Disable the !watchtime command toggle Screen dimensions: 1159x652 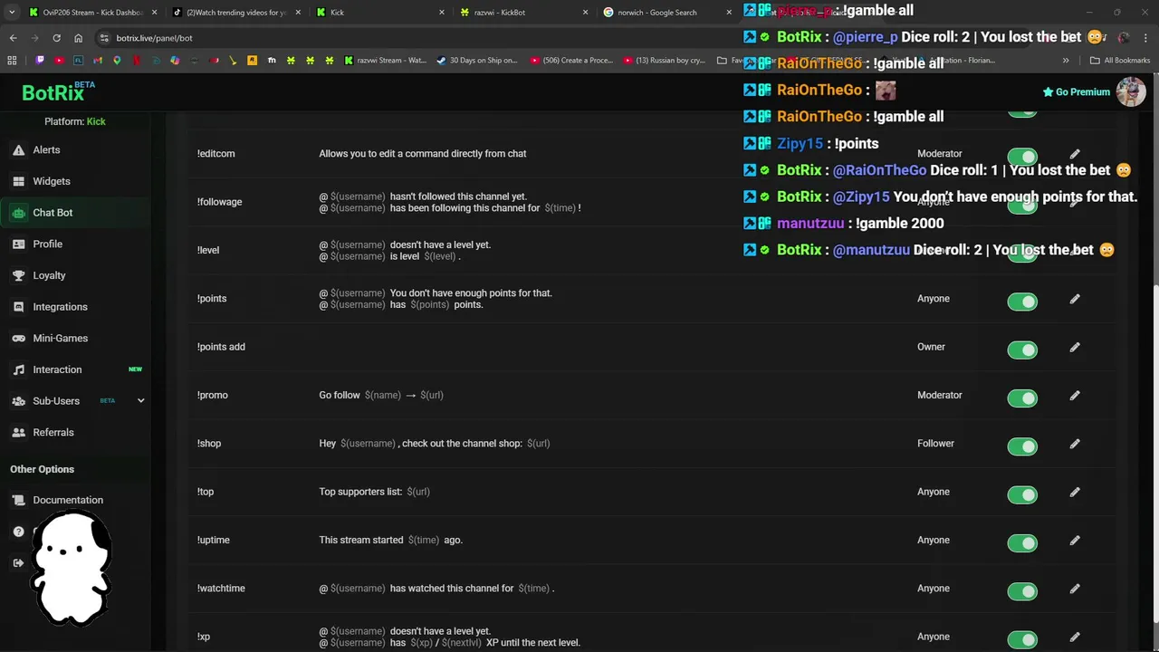coord(1022,591)
